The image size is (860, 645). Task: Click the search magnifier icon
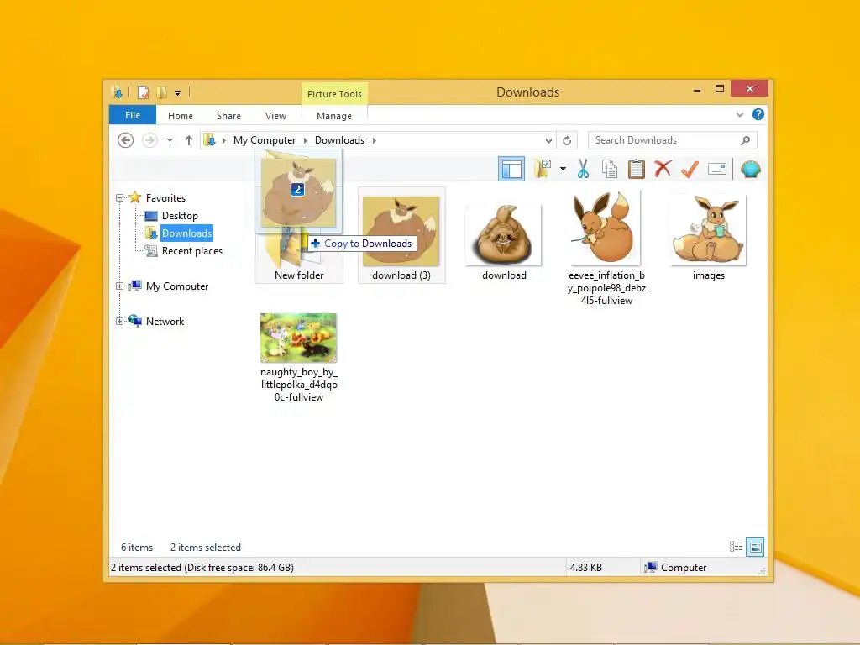point(746,140)
